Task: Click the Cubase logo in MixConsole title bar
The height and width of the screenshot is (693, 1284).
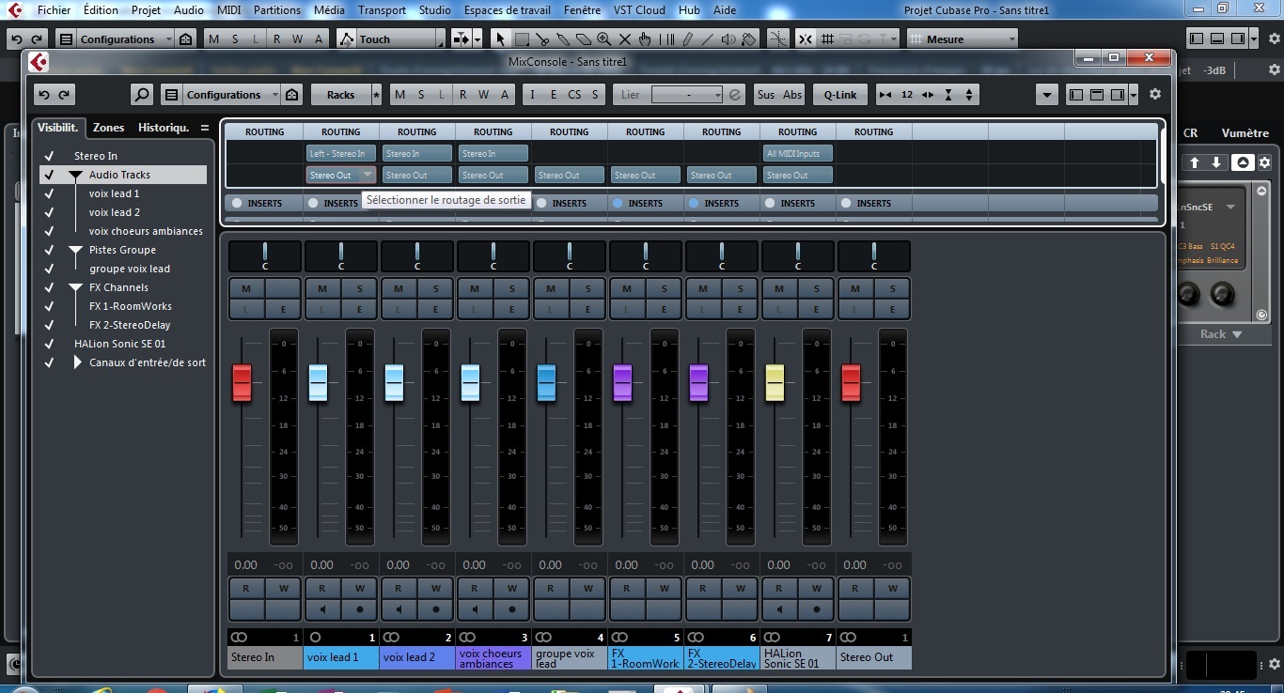Action: [x=38, y=62]
